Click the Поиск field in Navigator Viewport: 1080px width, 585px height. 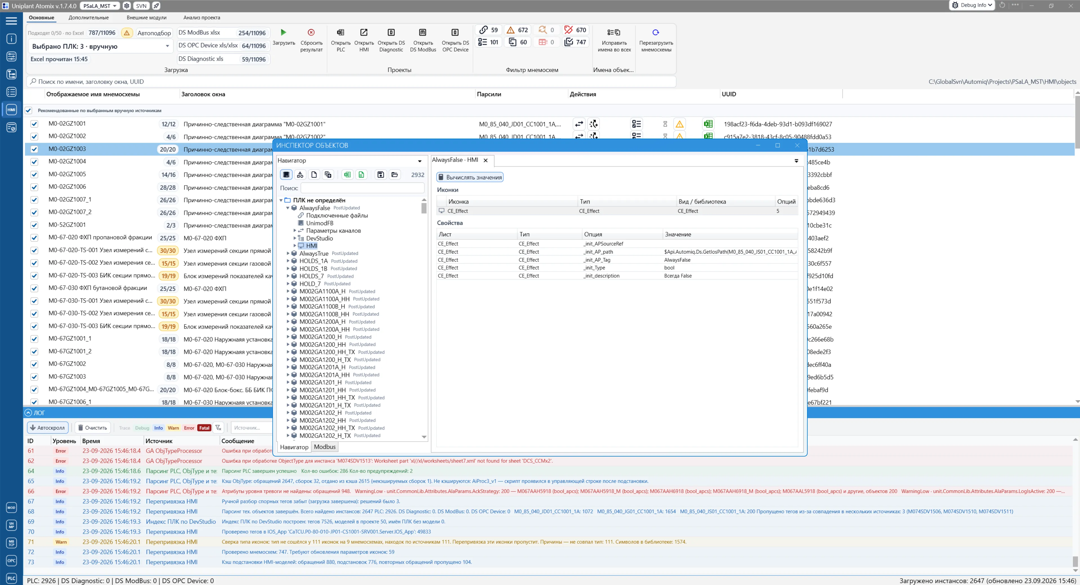pyautogui.click(x=363, y=188)
